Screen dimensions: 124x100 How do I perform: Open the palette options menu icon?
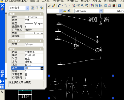[x=2, y=87]
